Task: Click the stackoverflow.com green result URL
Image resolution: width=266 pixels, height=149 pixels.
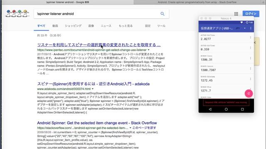Action: pos(83,128)
